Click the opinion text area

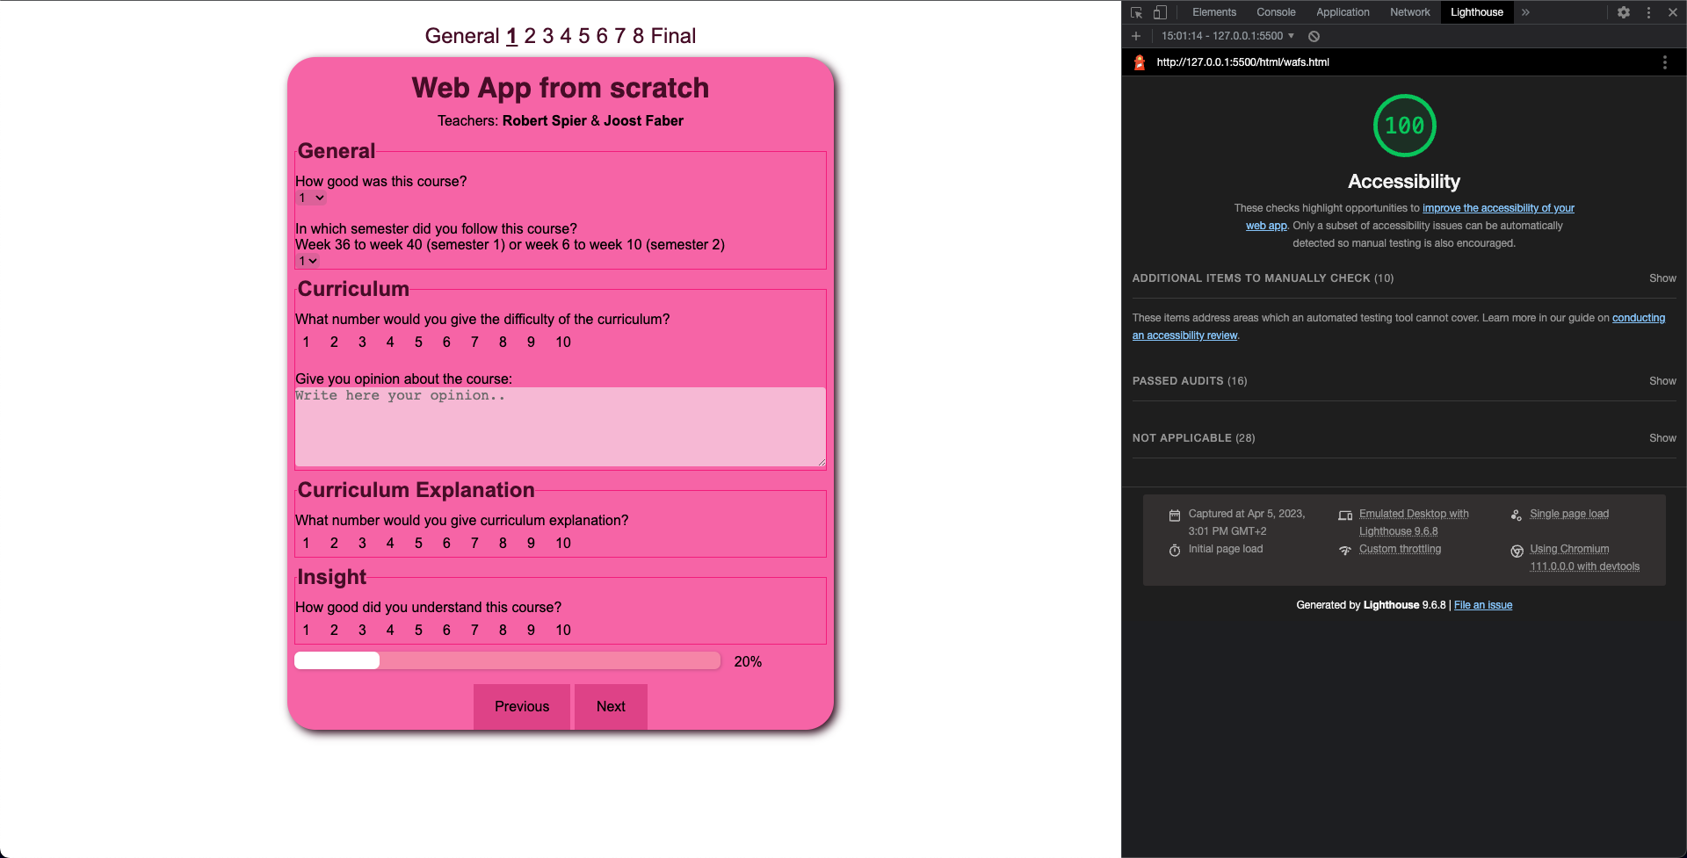click(x=560, y=428)
